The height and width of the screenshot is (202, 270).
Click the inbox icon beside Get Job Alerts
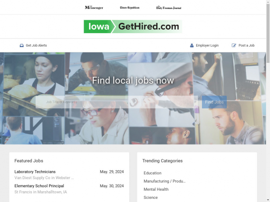point(22,45)
